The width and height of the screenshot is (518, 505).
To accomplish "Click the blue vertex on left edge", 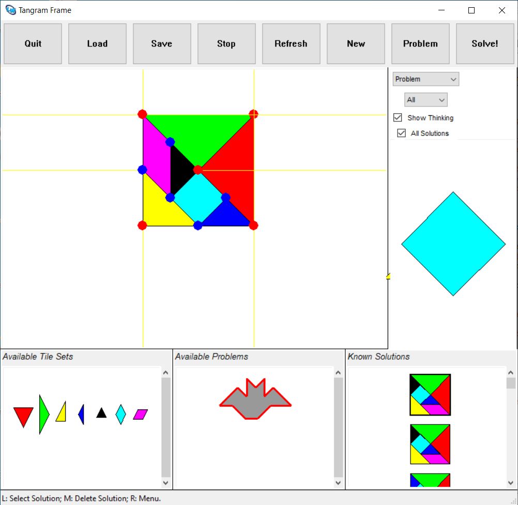I will click(x=142, y=170).
